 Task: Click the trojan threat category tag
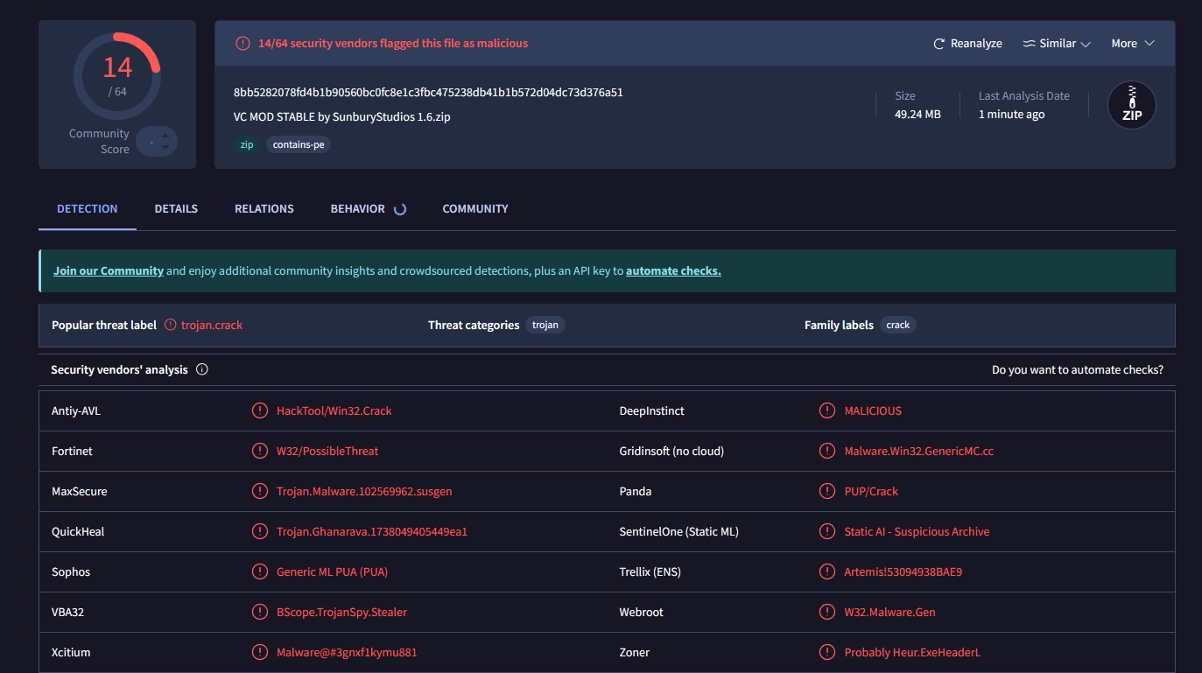click(x=545, y=325)
